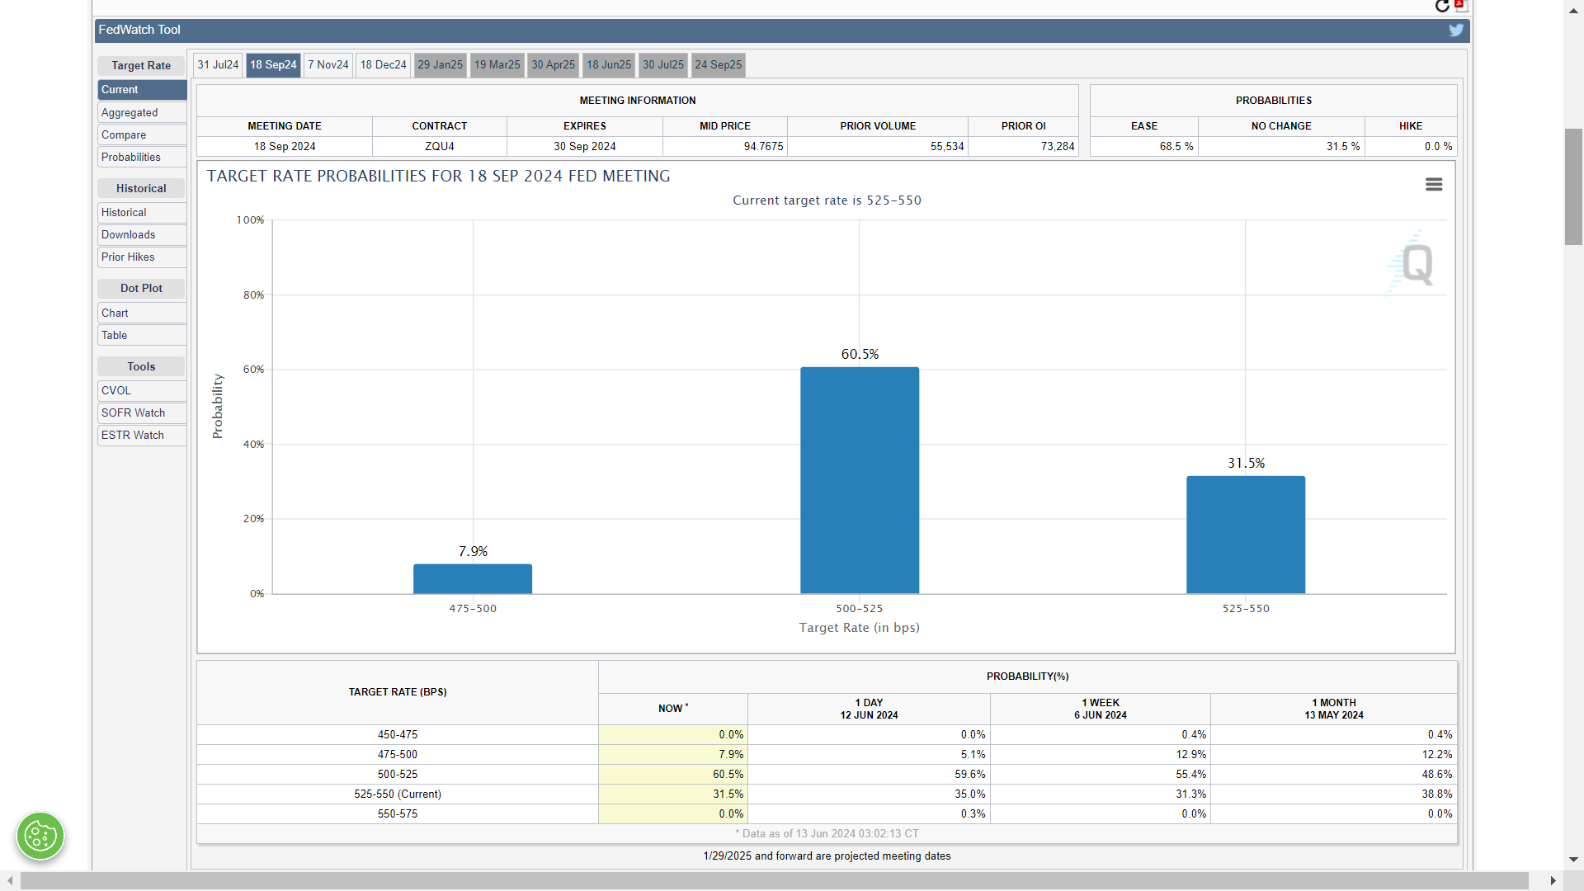Image resolution: width=1584 pixels, height=891 pixels.
Task: Click the Historical section header
Action: [141, 188]
